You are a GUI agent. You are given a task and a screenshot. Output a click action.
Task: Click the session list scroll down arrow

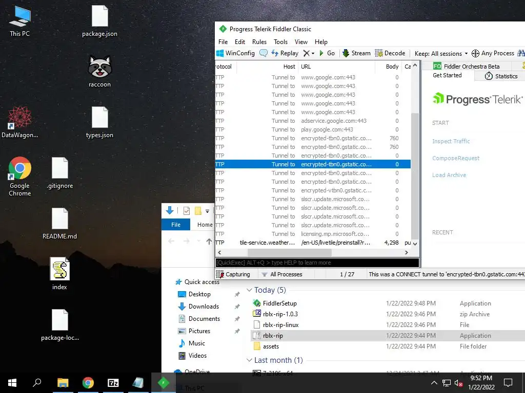415,244
